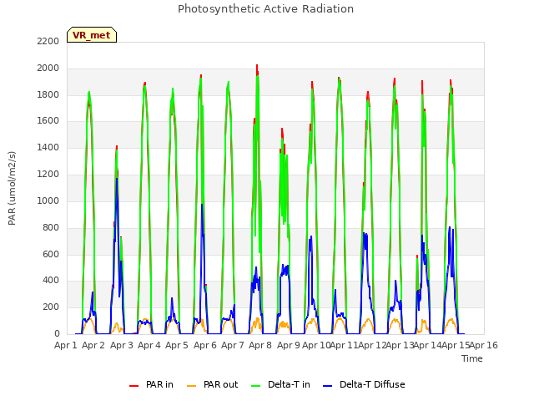Viewport: 534px width, 401px height.
Task: Click the Apr 14 x-axis label
Action: pos(427,345)
